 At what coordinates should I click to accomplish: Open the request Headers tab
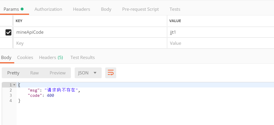[81, 9]
